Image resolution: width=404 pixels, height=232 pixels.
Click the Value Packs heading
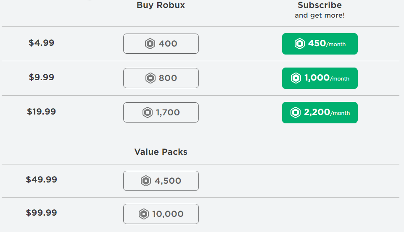click(x=161, y=152)
